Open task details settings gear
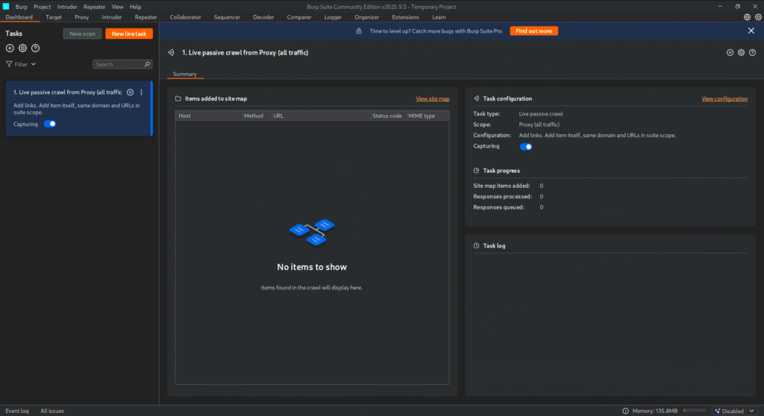The width and height of the screenshot is (764, 416). [741, 53]
